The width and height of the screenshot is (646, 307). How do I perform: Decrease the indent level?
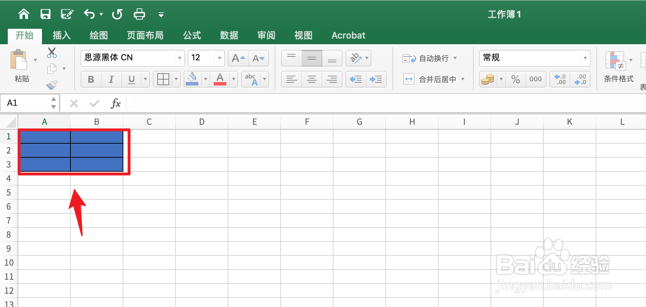point(356,79)
